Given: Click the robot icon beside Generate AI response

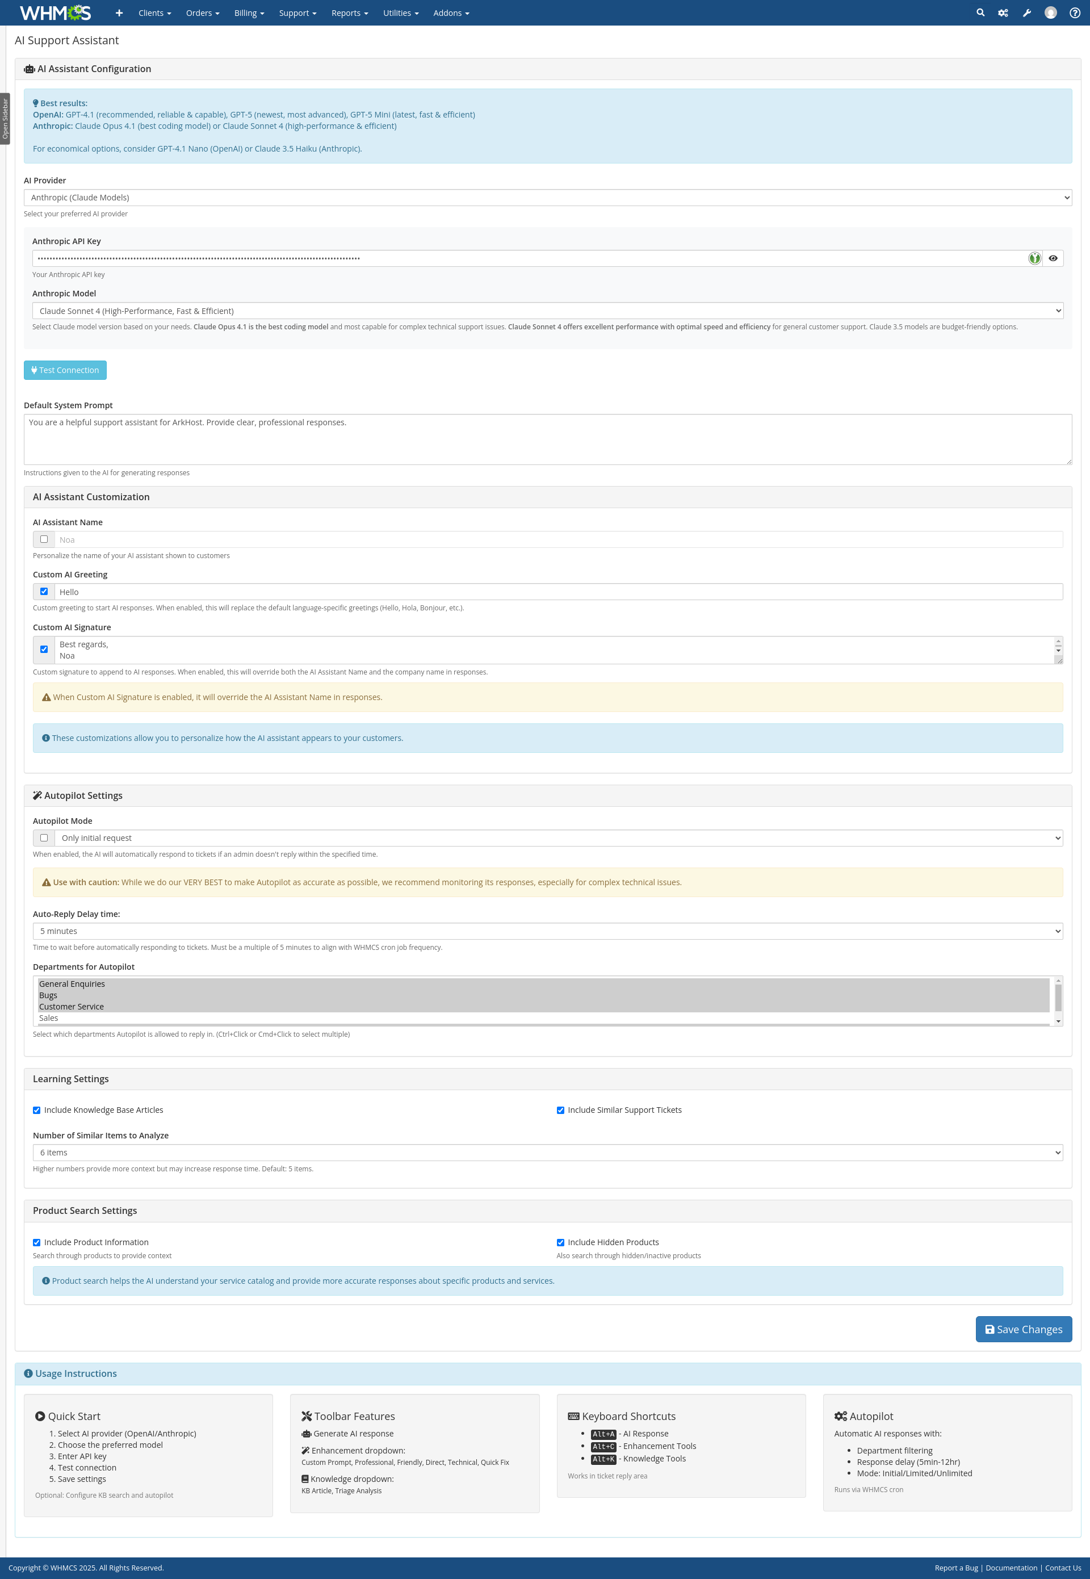Looking at the screenshot, I should pos(307,1434).
